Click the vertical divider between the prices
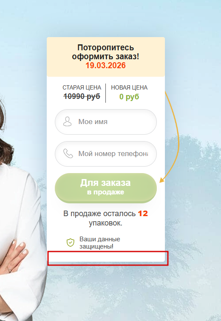 coord(105,93)
